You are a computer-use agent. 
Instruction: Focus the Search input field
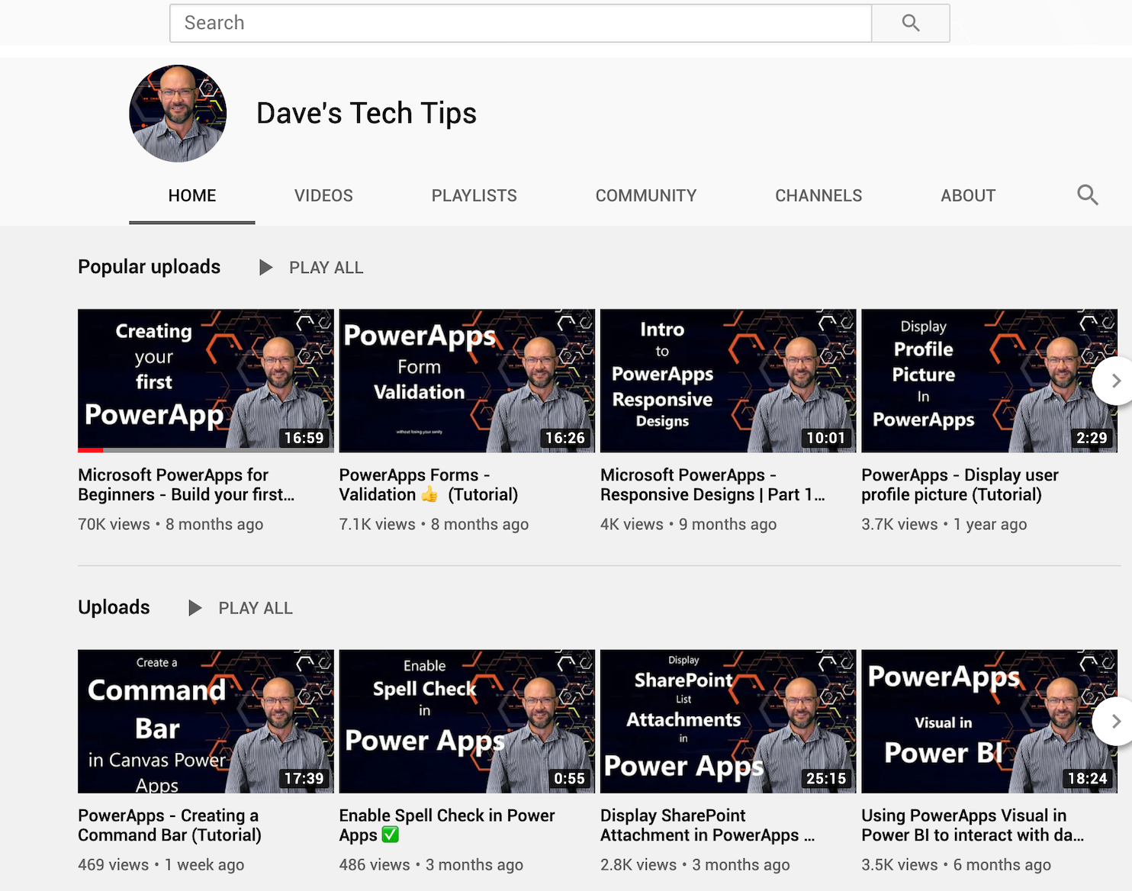point(520,23)
